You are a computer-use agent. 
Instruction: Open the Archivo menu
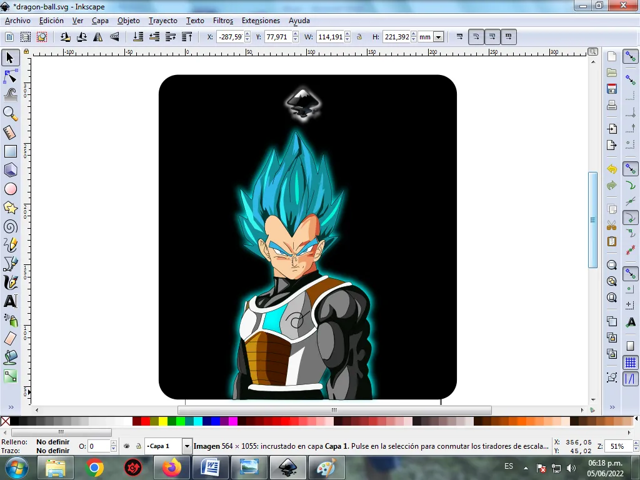(x=17, y=21)
